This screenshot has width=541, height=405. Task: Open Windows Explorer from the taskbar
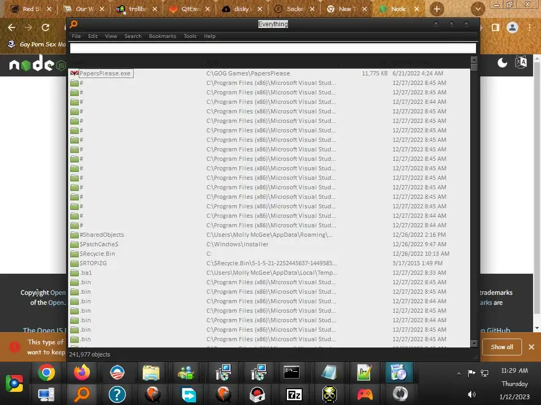point(151,373)
